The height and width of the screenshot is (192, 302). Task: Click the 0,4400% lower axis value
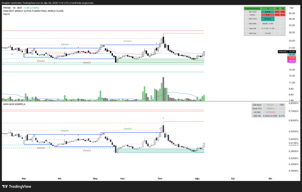pos(293,139)
